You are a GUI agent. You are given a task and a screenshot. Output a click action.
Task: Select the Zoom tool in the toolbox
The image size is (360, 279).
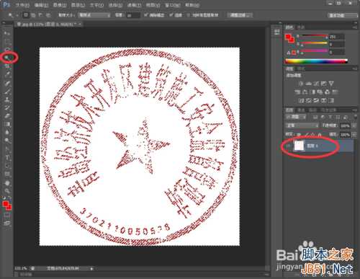point(7,191)
